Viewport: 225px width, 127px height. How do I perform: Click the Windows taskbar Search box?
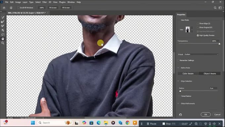point(55,123)
